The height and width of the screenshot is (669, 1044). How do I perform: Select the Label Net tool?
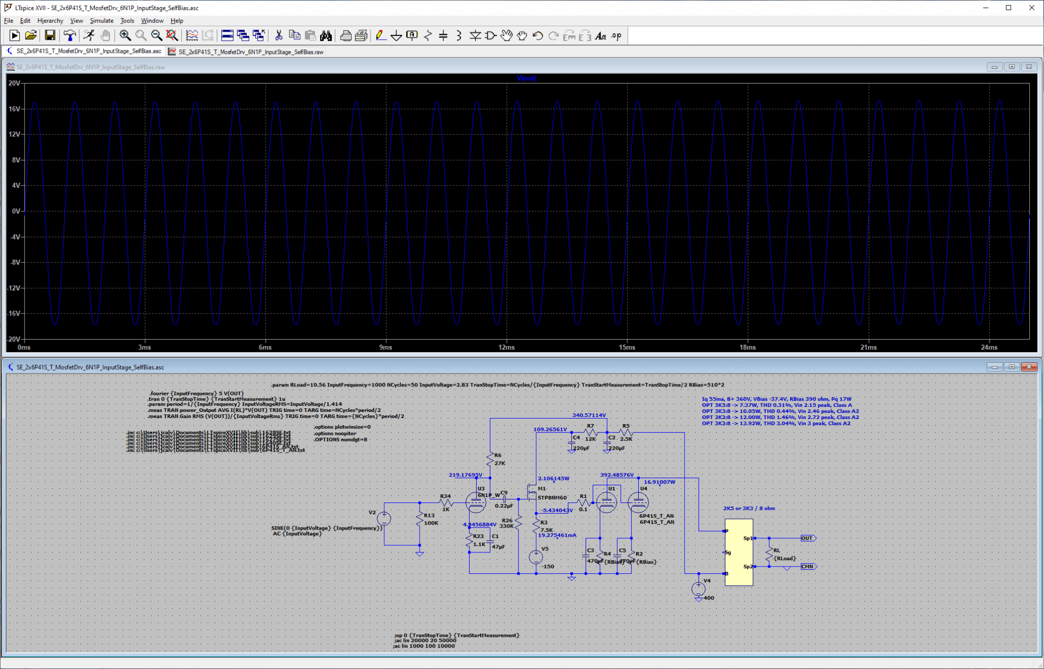(412, 35)
